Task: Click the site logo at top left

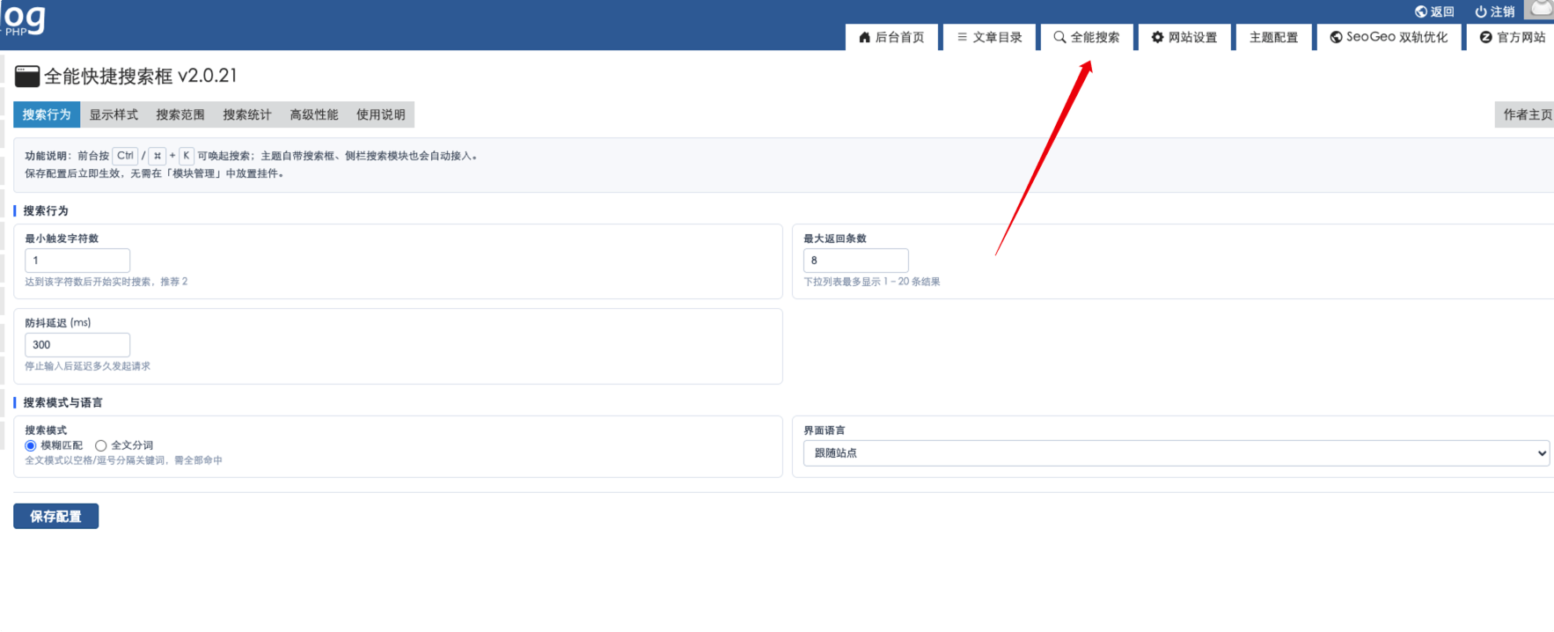Action: (24, 18)
